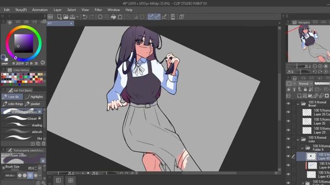Undo the last action with the arrow icon
The height and width of the screenshot is (185, 330).
coord(85,17)
